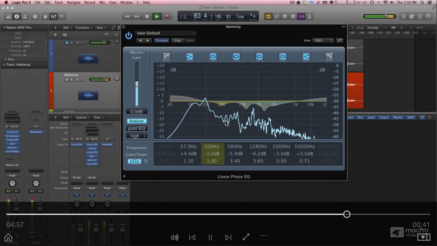Screen dimensions: 437x246
Task: Open Smart Controls dial icon
Action: point(45,17)
